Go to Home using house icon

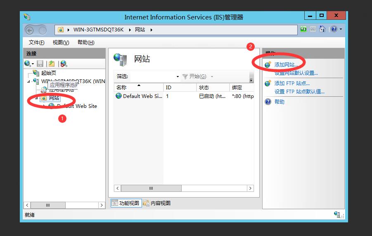(x=322, y=29)
